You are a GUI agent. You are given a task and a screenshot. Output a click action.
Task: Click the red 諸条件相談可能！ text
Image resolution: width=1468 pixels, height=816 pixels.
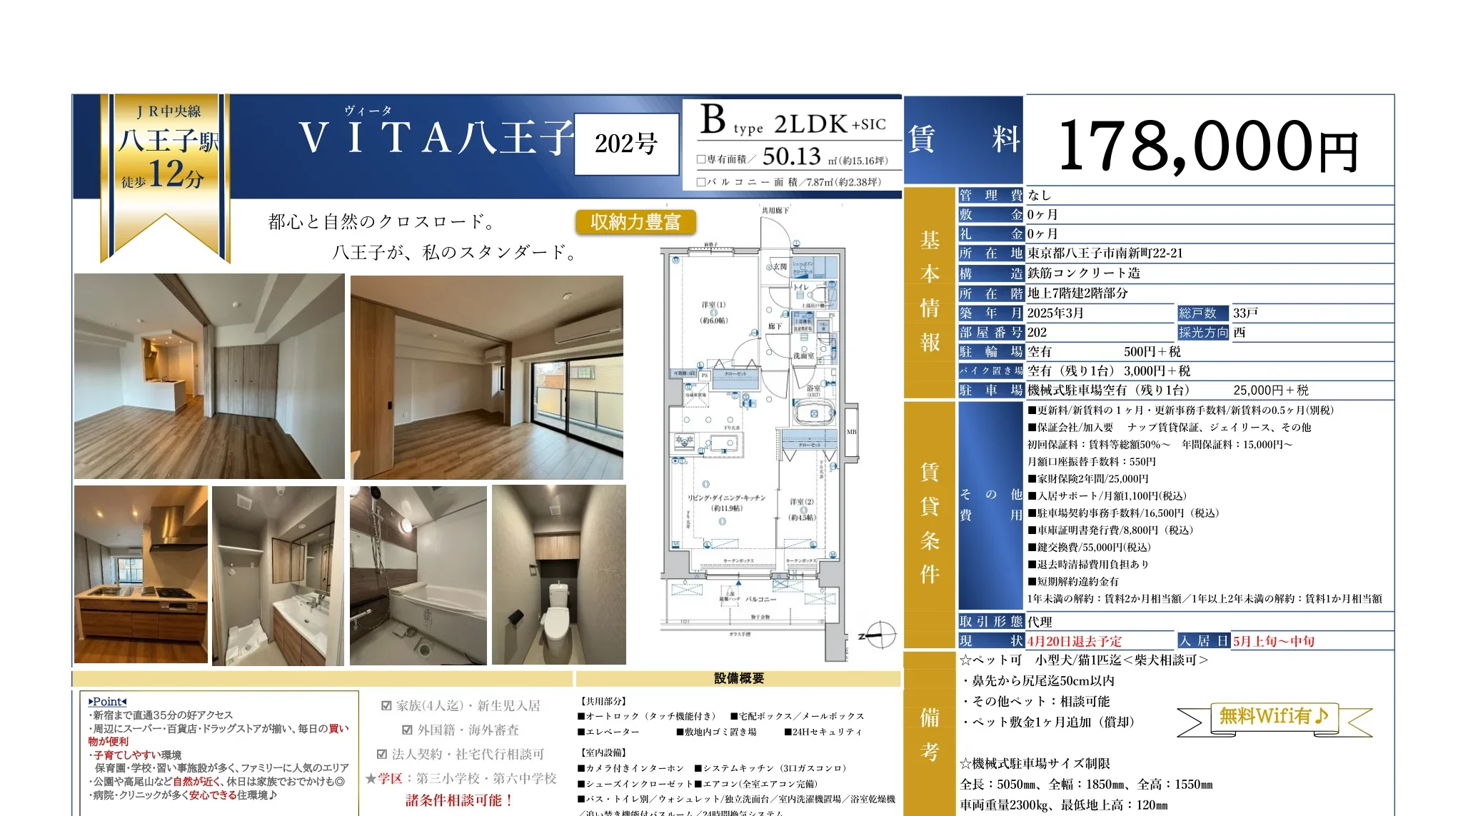click(460, 800)
